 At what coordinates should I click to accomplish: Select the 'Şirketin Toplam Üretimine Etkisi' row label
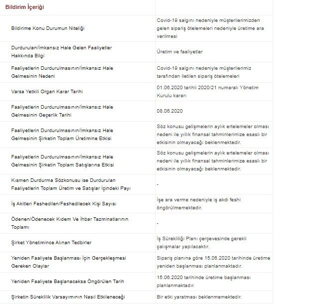(x=62, y=135)
